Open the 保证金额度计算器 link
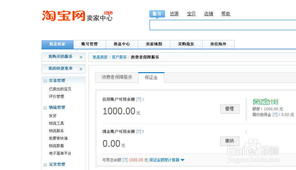 point(164,160)
